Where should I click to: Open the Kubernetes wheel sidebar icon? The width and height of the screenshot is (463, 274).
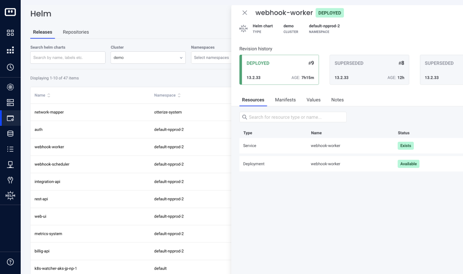point(10,87)
